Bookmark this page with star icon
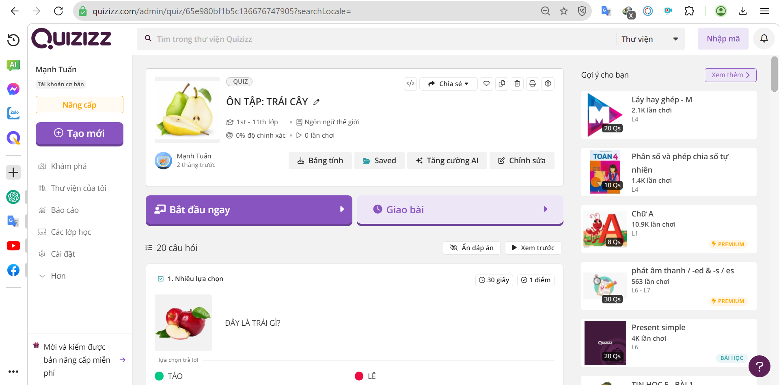Image resolution: width=779 pixels, height=385 pixels. coord(564,11)
